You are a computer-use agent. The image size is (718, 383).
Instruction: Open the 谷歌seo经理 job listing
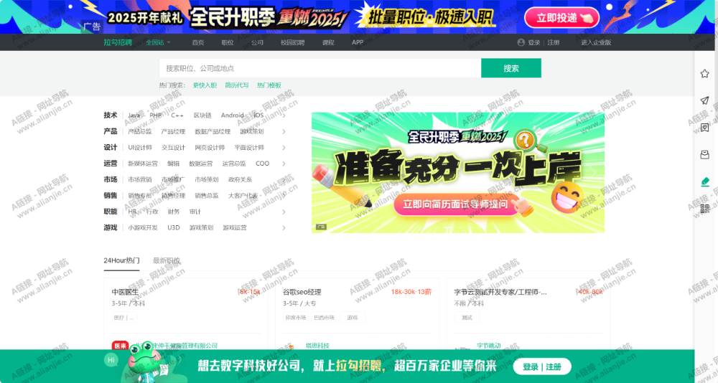point(302,292)
